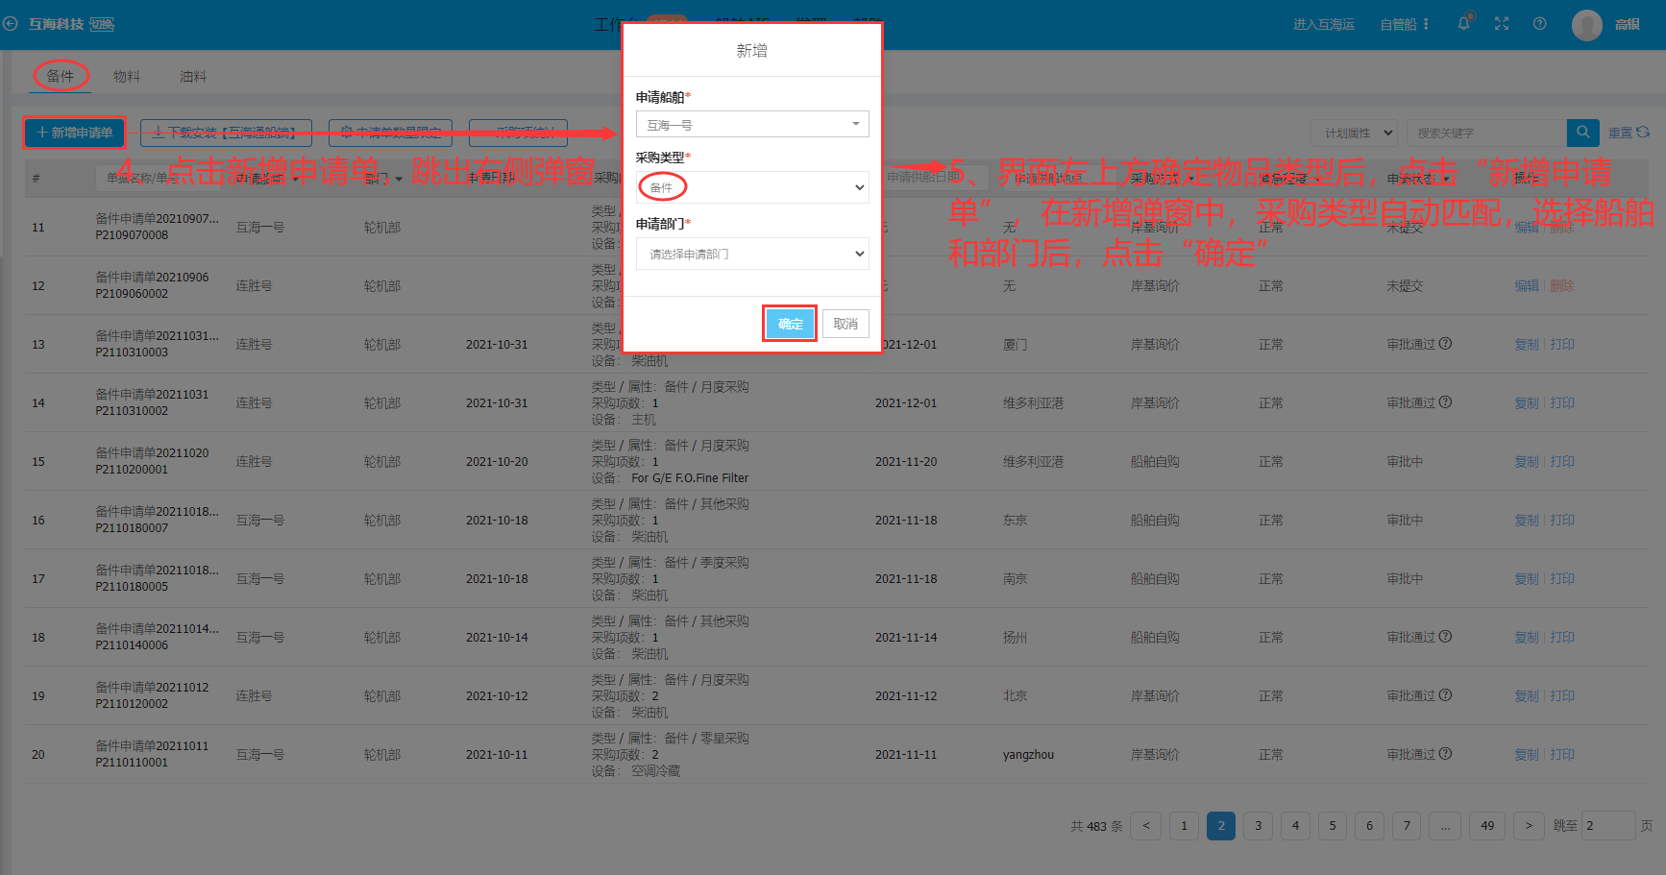
Task: Open the 自管船 more-options menu
Action: (x=1426, y=24)
